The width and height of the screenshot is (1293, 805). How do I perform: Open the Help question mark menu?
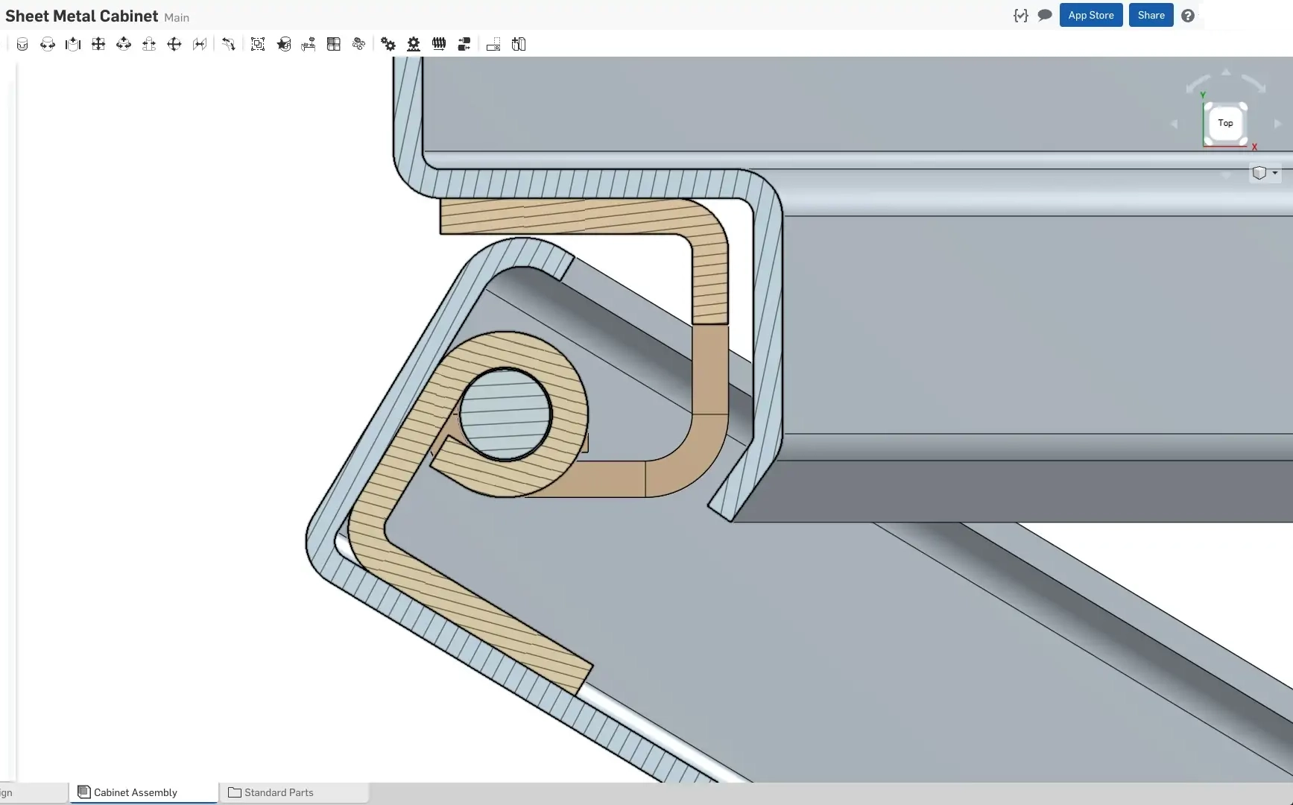(x=1188, y=16)
